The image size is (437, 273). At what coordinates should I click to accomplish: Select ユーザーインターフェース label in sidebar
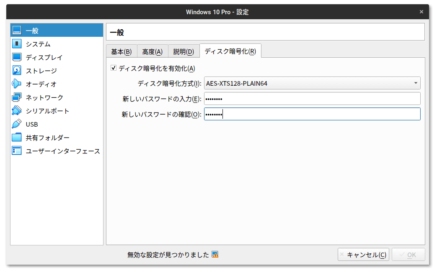tap(63, 151)
